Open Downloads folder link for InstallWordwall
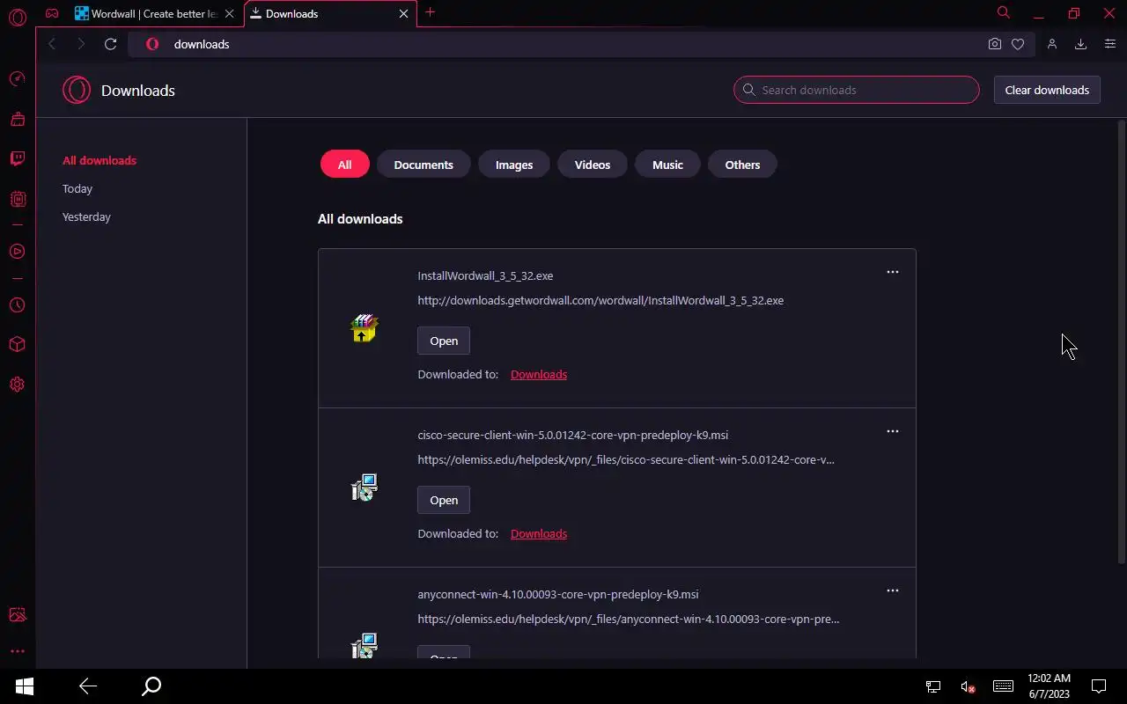The height and width of the screenshot is (704, 1127). [539, 374]
